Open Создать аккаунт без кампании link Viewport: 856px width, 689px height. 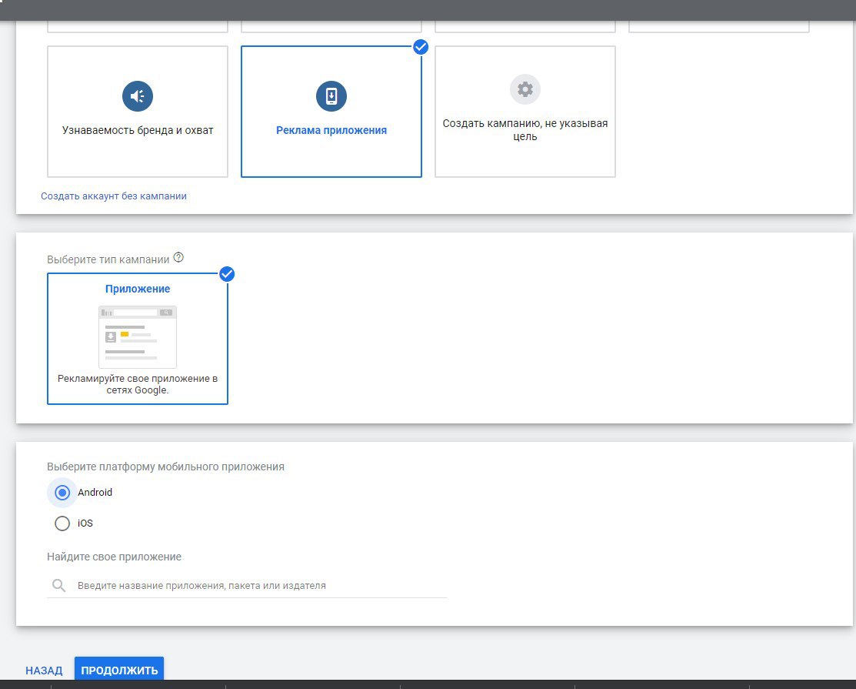114,196
